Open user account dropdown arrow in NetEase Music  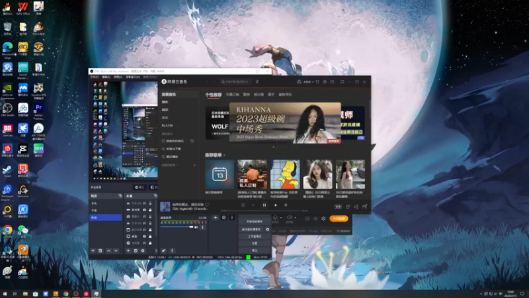click(x=313, y=81)
